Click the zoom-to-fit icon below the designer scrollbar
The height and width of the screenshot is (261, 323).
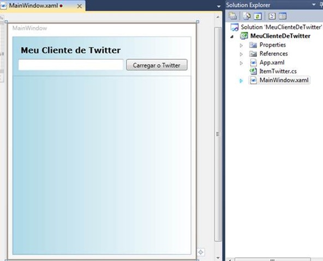click(x=201, y=252)
